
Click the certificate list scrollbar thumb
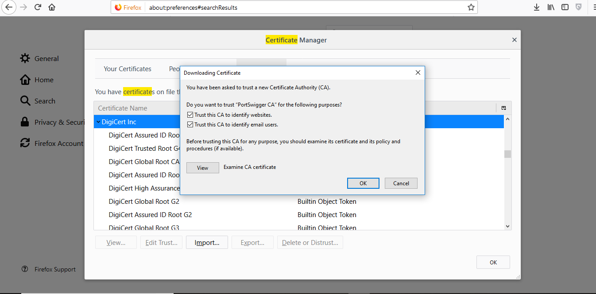(507, 154)
